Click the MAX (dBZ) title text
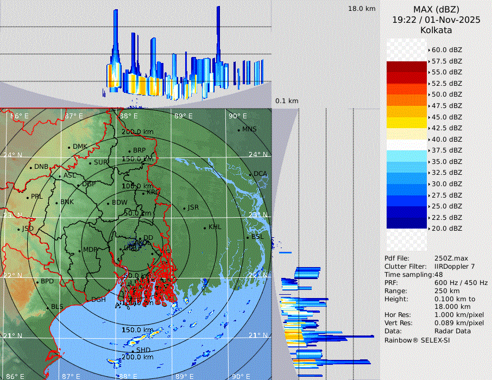 point(436,9)
